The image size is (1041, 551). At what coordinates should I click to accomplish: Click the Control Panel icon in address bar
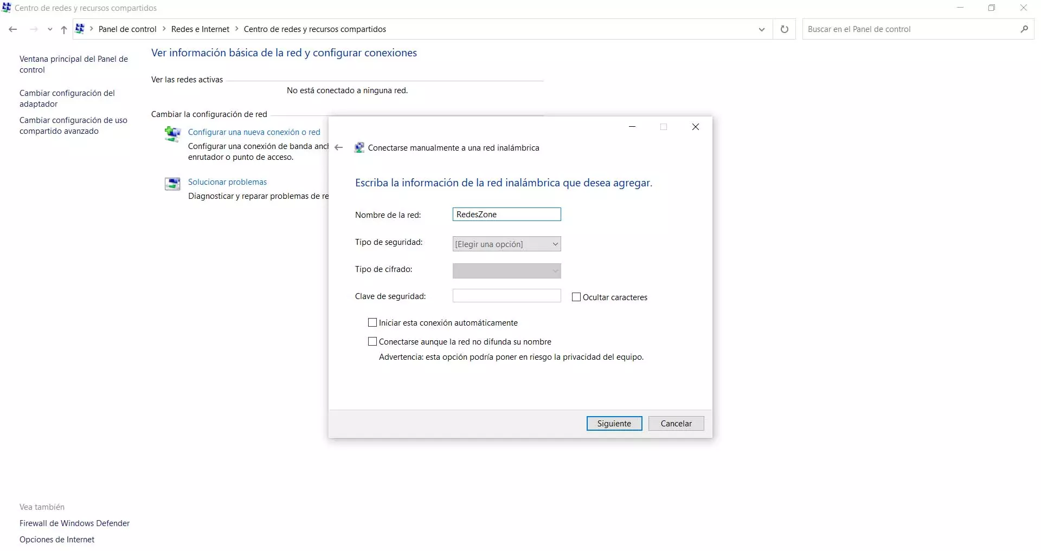(80, 29)
